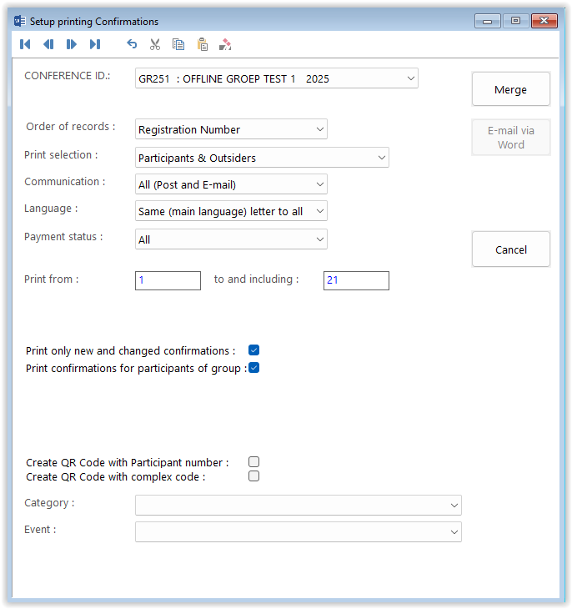The width and height of the screenshot is (572, 609).
Task: Go to the previous record
Action: 48,44
